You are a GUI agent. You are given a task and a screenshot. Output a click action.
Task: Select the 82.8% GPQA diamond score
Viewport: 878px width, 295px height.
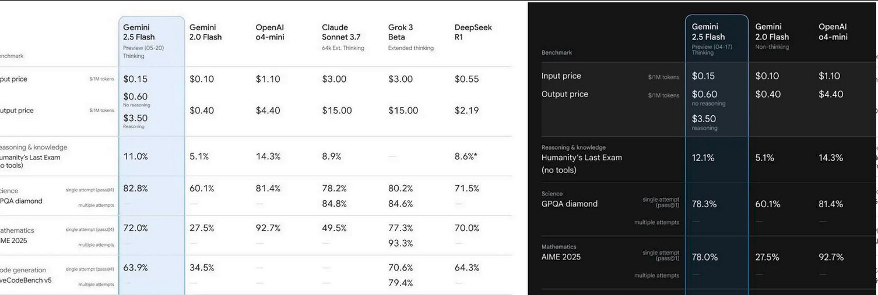point(135,189)
